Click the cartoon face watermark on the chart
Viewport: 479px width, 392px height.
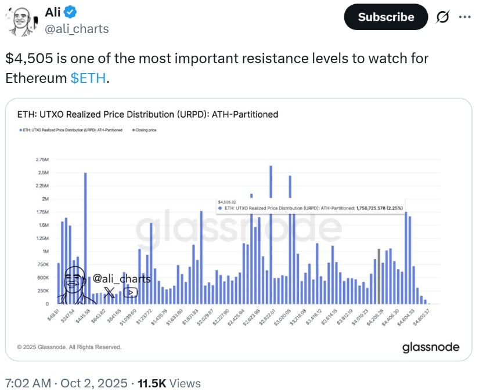[74, 284]
